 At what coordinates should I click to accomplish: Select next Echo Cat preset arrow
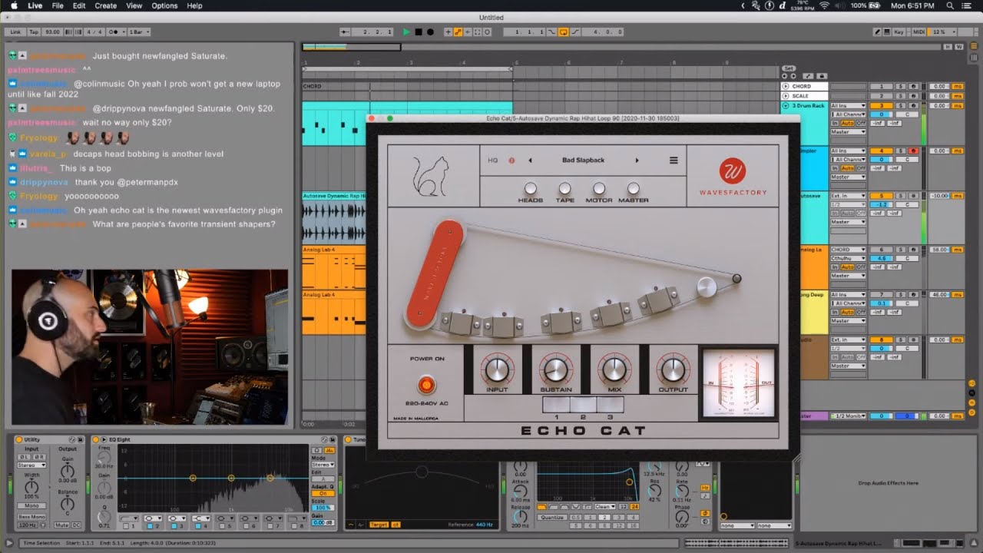637,161
